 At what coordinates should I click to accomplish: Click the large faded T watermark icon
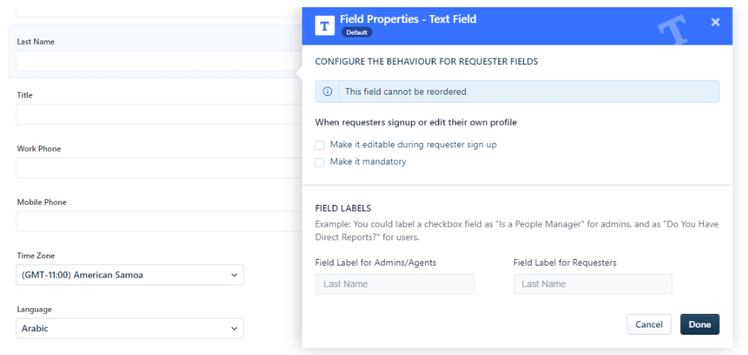point(673,30)
